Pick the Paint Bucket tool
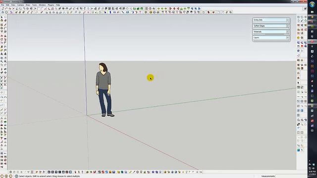The width and height of the screenshot is (317, 178). pos(2,20)
